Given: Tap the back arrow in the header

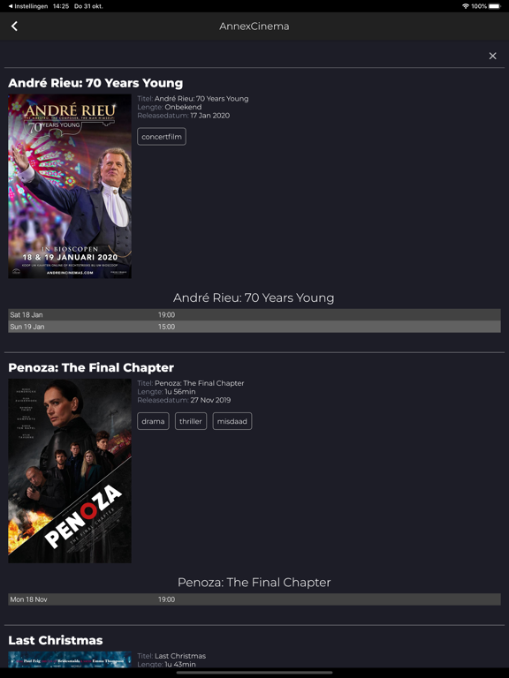Looking at the screenshot, I should point(14,26).
